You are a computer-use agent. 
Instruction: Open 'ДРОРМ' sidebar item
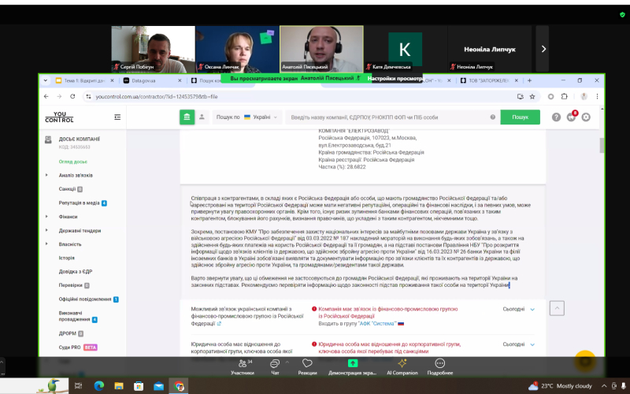tap(71, 333)
